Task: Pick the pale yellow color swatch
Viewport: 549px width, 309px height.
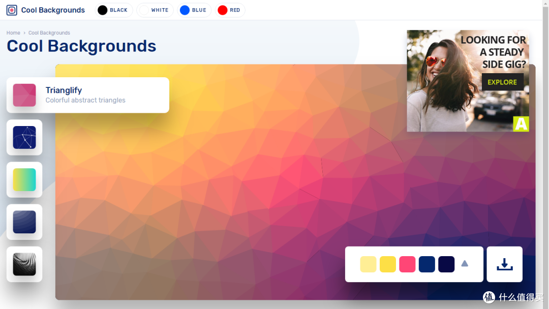Action: (x=368, y=264)
